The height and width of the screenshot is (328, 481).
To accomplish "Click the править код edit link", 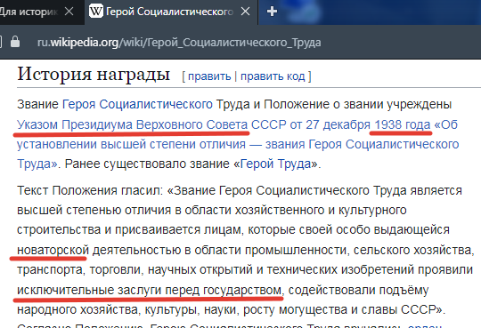I will pos(273,76).
